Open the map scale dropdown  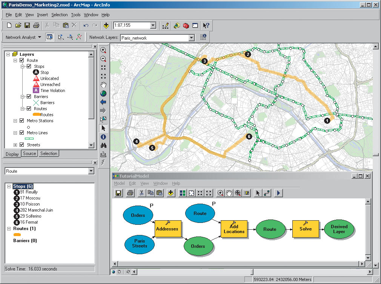click(x=153, y=26)
